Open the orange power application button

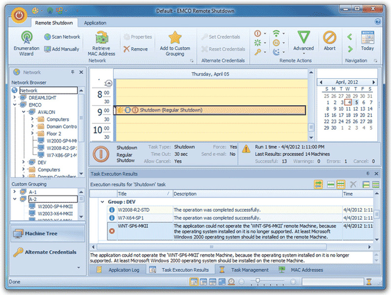click(19, 15)
